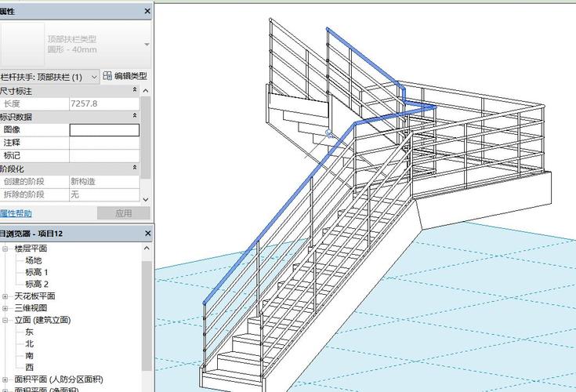Open the 场地 floor plan

point(34,260)
